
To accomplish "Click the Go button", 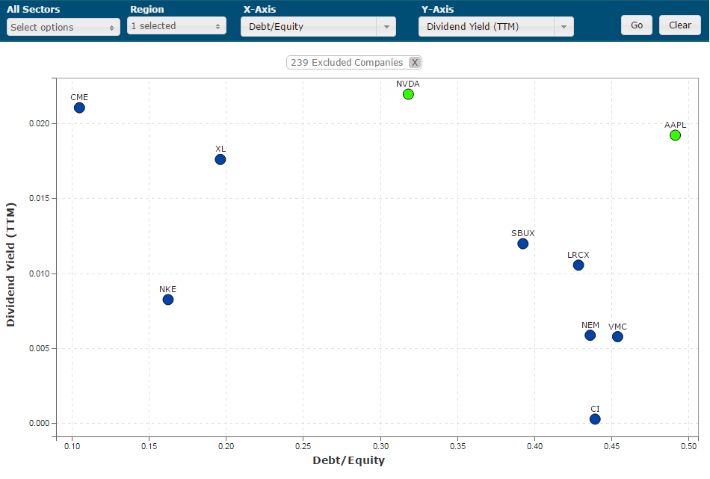I will coord(637,25).
